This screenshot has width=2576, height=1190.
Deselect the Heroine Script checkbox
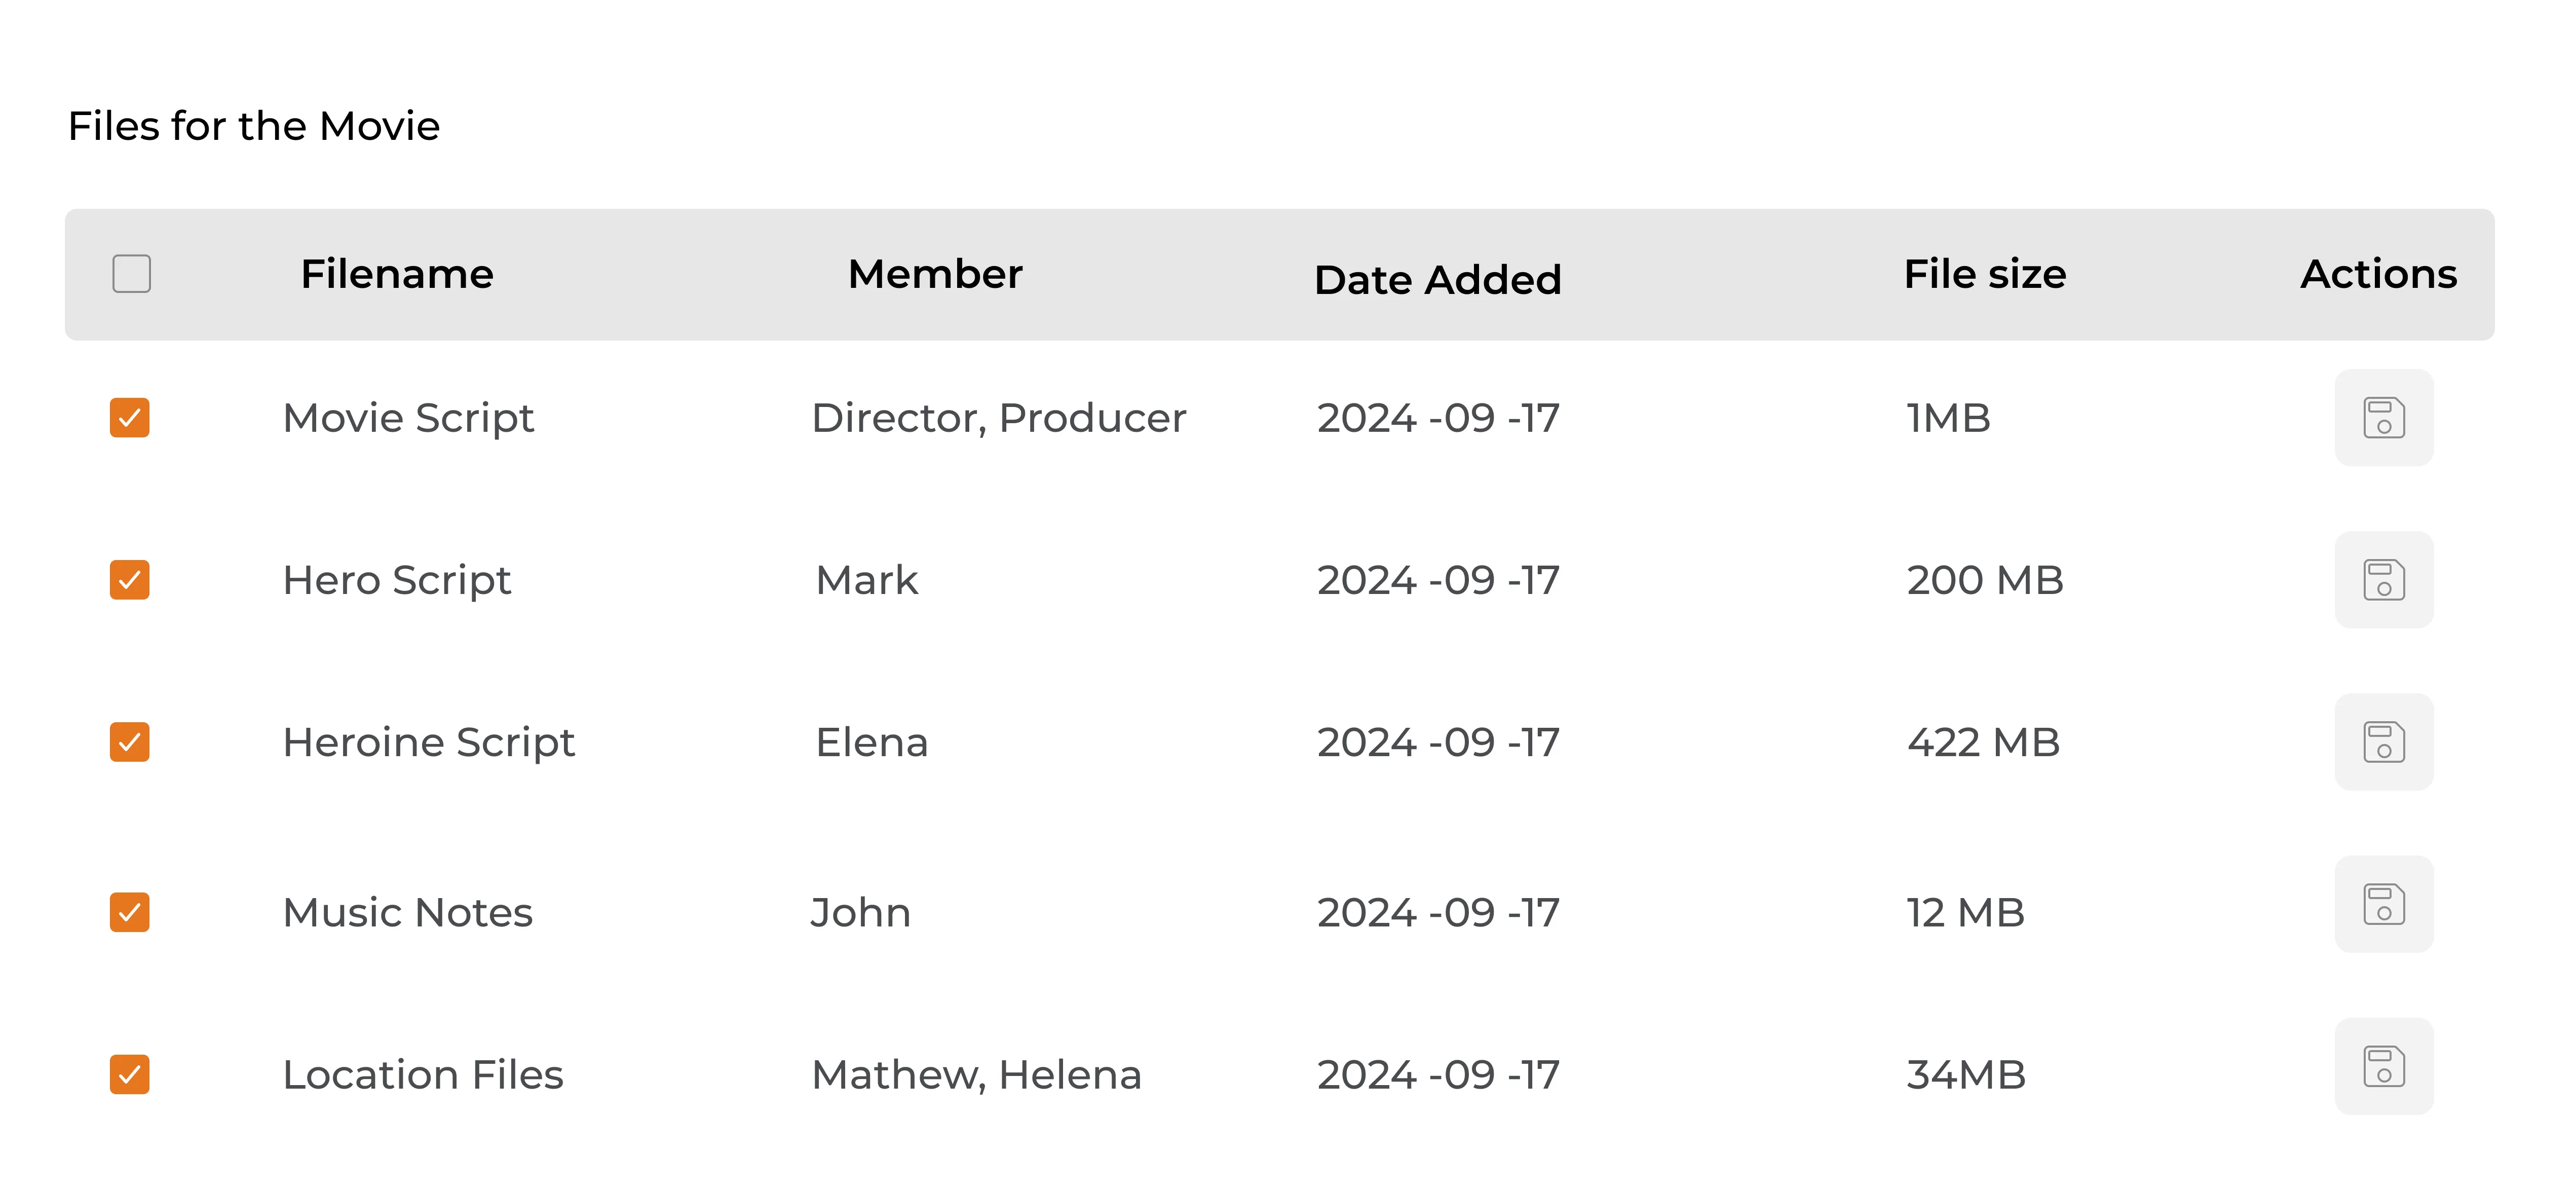coord(130,742)
